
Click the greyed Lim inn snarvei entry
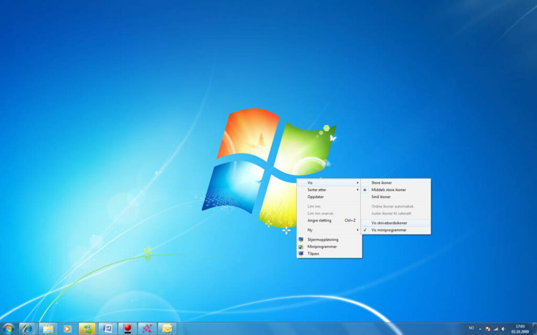click(x=329, y=213)
